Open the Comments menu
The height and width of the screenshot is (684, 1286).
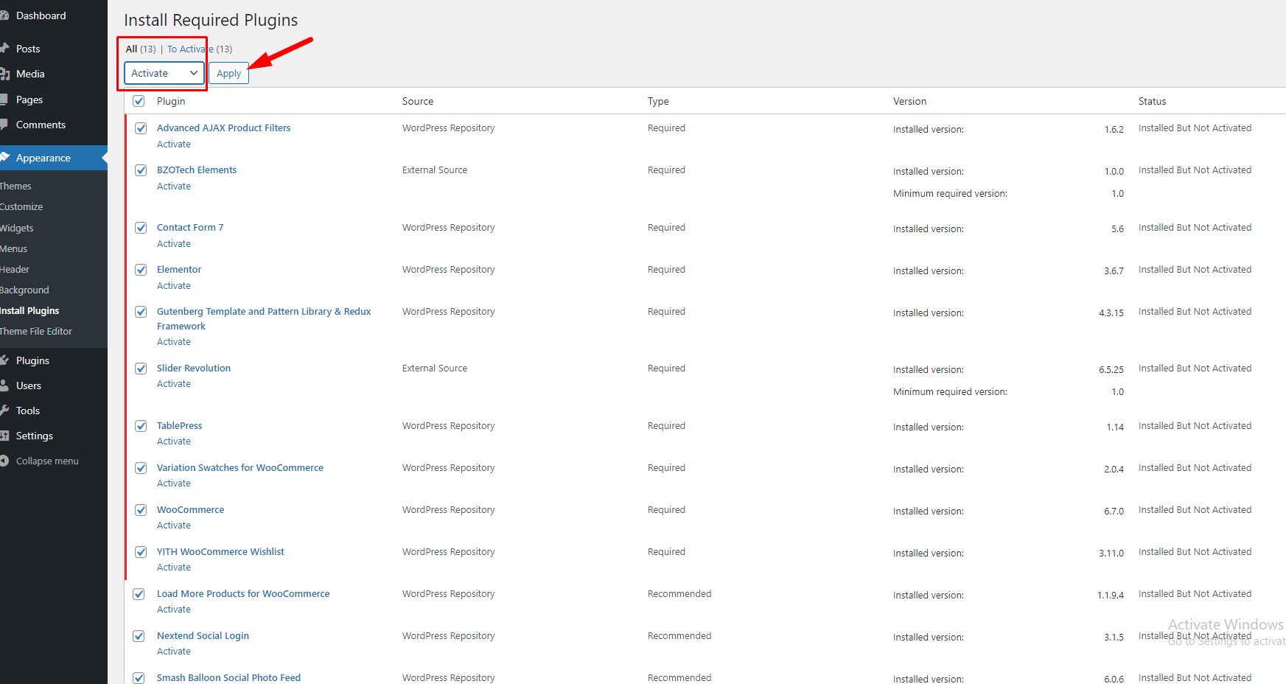(41, 125)
